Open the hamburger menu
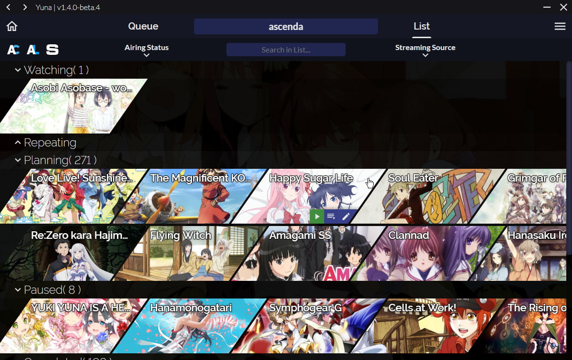This screenshot has width=572, height=360. 560,26
